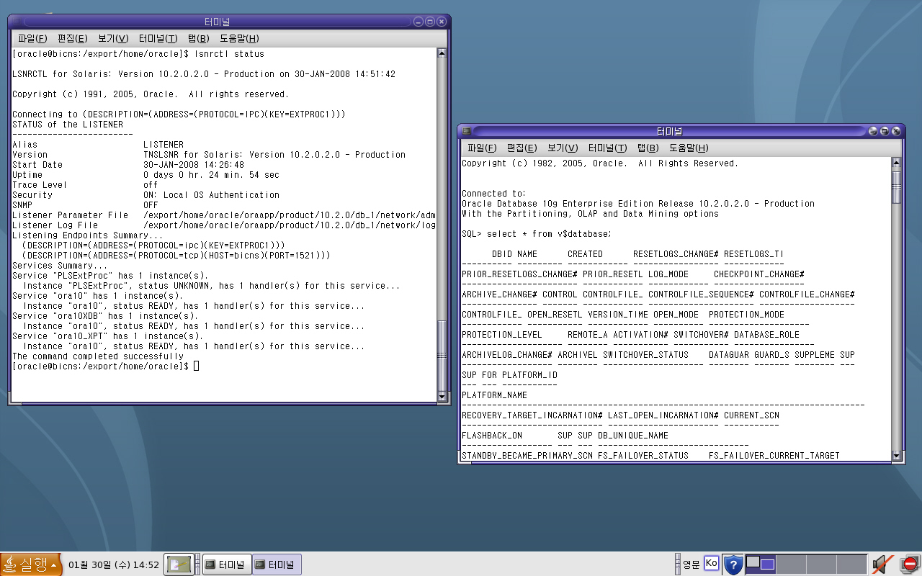Click the scrollbar thumb of the lsnrctl terminal
Viewport: 922px width, 576px height.
(x=442, y=354)
